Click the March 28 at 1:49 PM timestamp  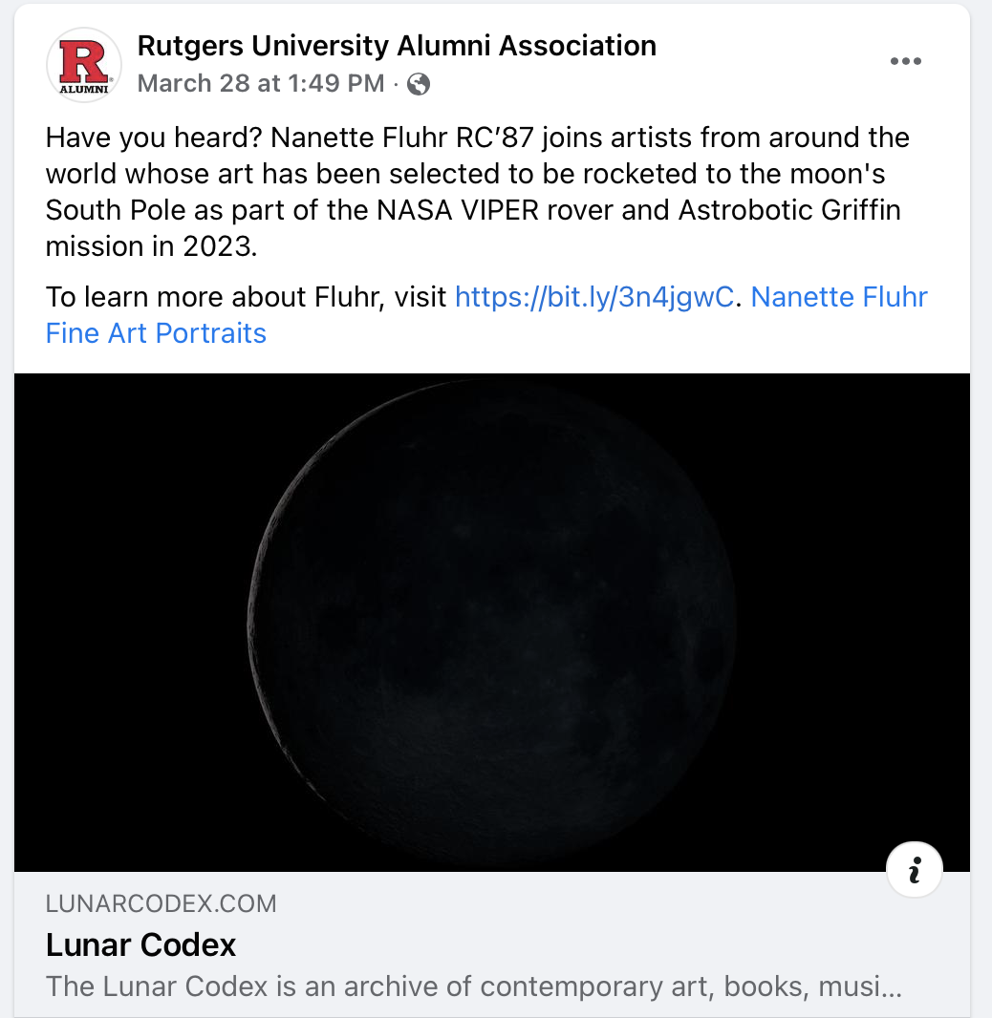point(261,84)
